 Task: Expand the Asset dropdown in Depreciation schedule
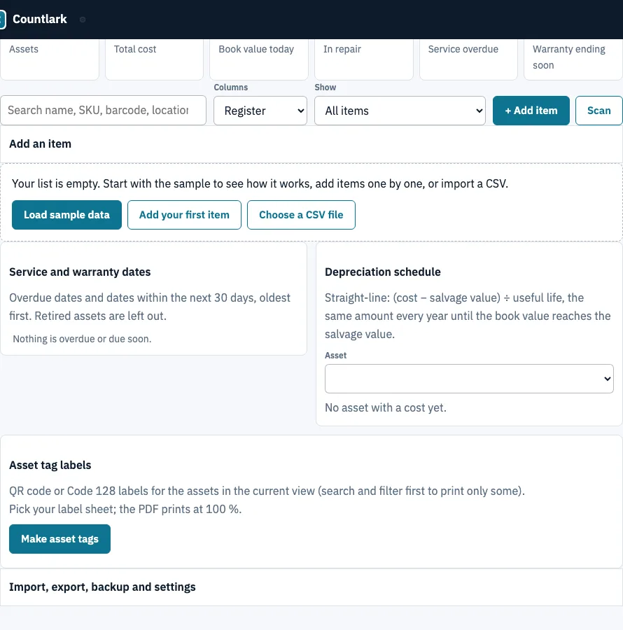(469, 379)
